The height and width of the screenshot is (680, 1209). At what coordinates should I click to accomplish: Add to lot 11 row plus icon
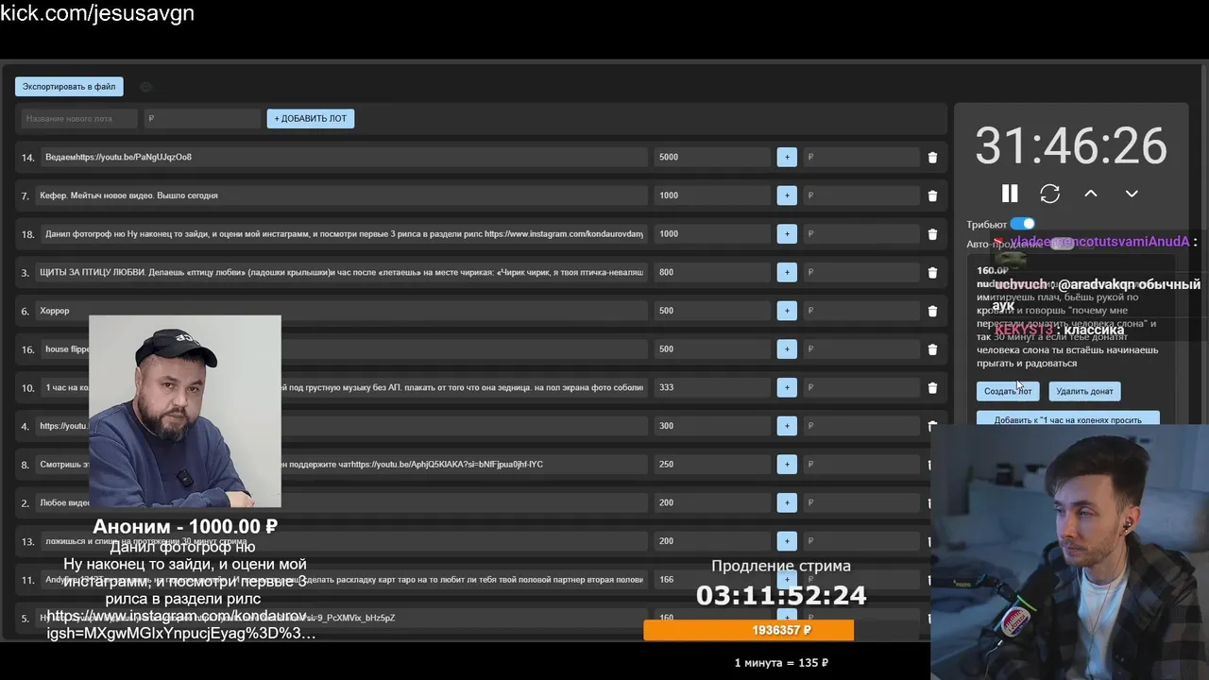point(787,580)
